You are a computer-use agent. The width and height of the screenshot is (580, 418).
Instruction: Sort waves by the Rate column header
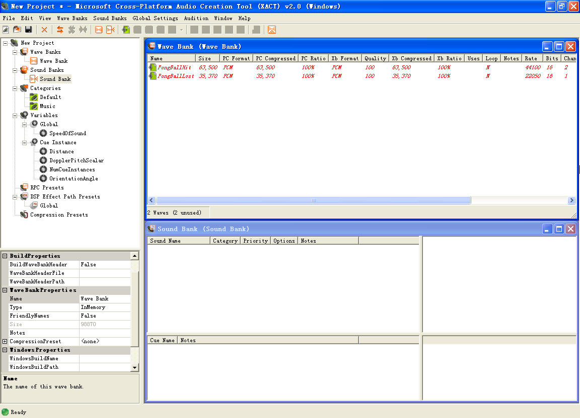click(x=532, y=58)
